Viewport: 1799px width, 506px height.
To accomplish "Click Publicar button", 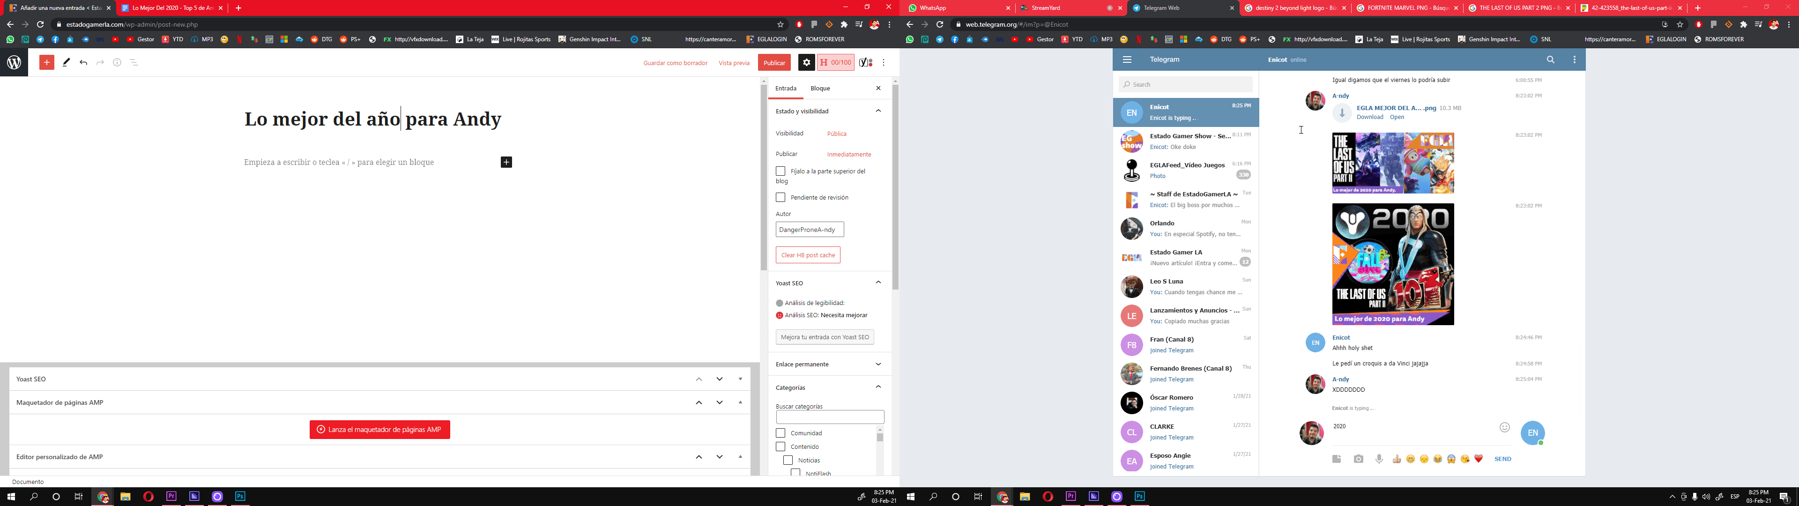I will click(774, 63).
